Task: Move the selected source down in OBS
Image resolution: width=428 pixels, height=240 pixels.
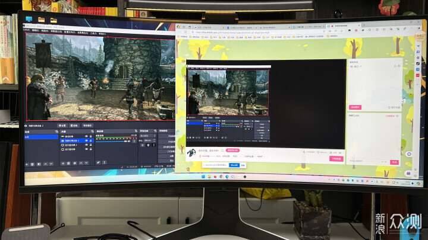Action: 86,163
